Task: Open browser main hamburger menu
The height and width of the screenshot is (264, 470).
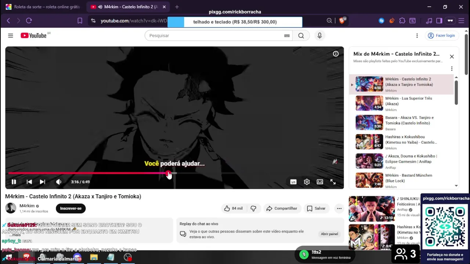Action: coord(462,21)
